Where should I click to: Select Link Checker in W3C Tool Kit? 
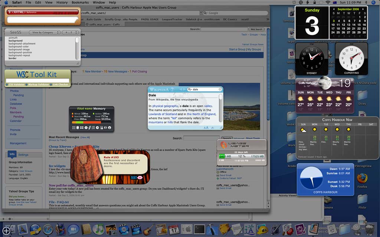click(59, 84)
